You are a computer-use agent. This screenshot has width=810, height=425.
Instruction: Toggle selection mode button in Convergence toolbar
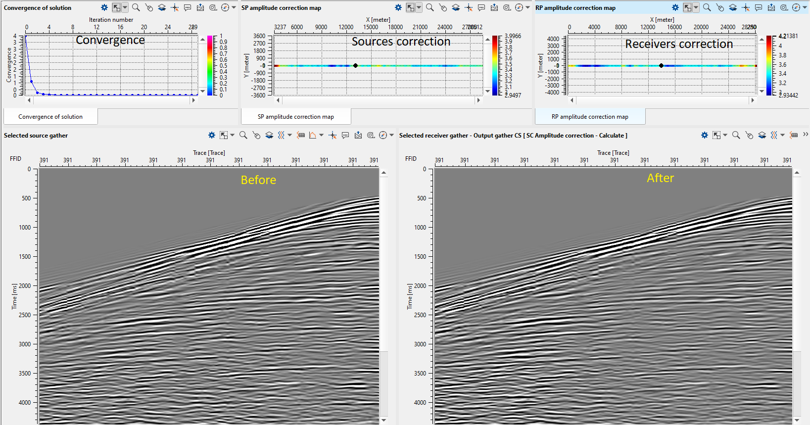click(x=116, y=8)
